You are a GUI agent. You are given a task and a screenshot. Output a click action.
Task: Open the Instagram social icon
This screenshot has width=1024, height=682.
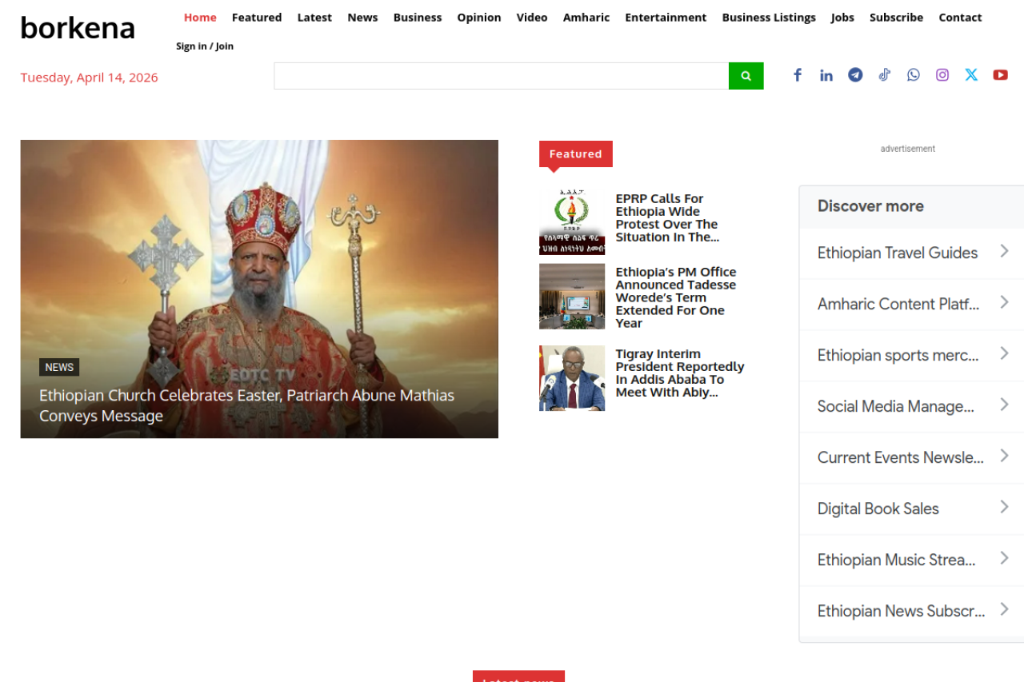(942, 75)
